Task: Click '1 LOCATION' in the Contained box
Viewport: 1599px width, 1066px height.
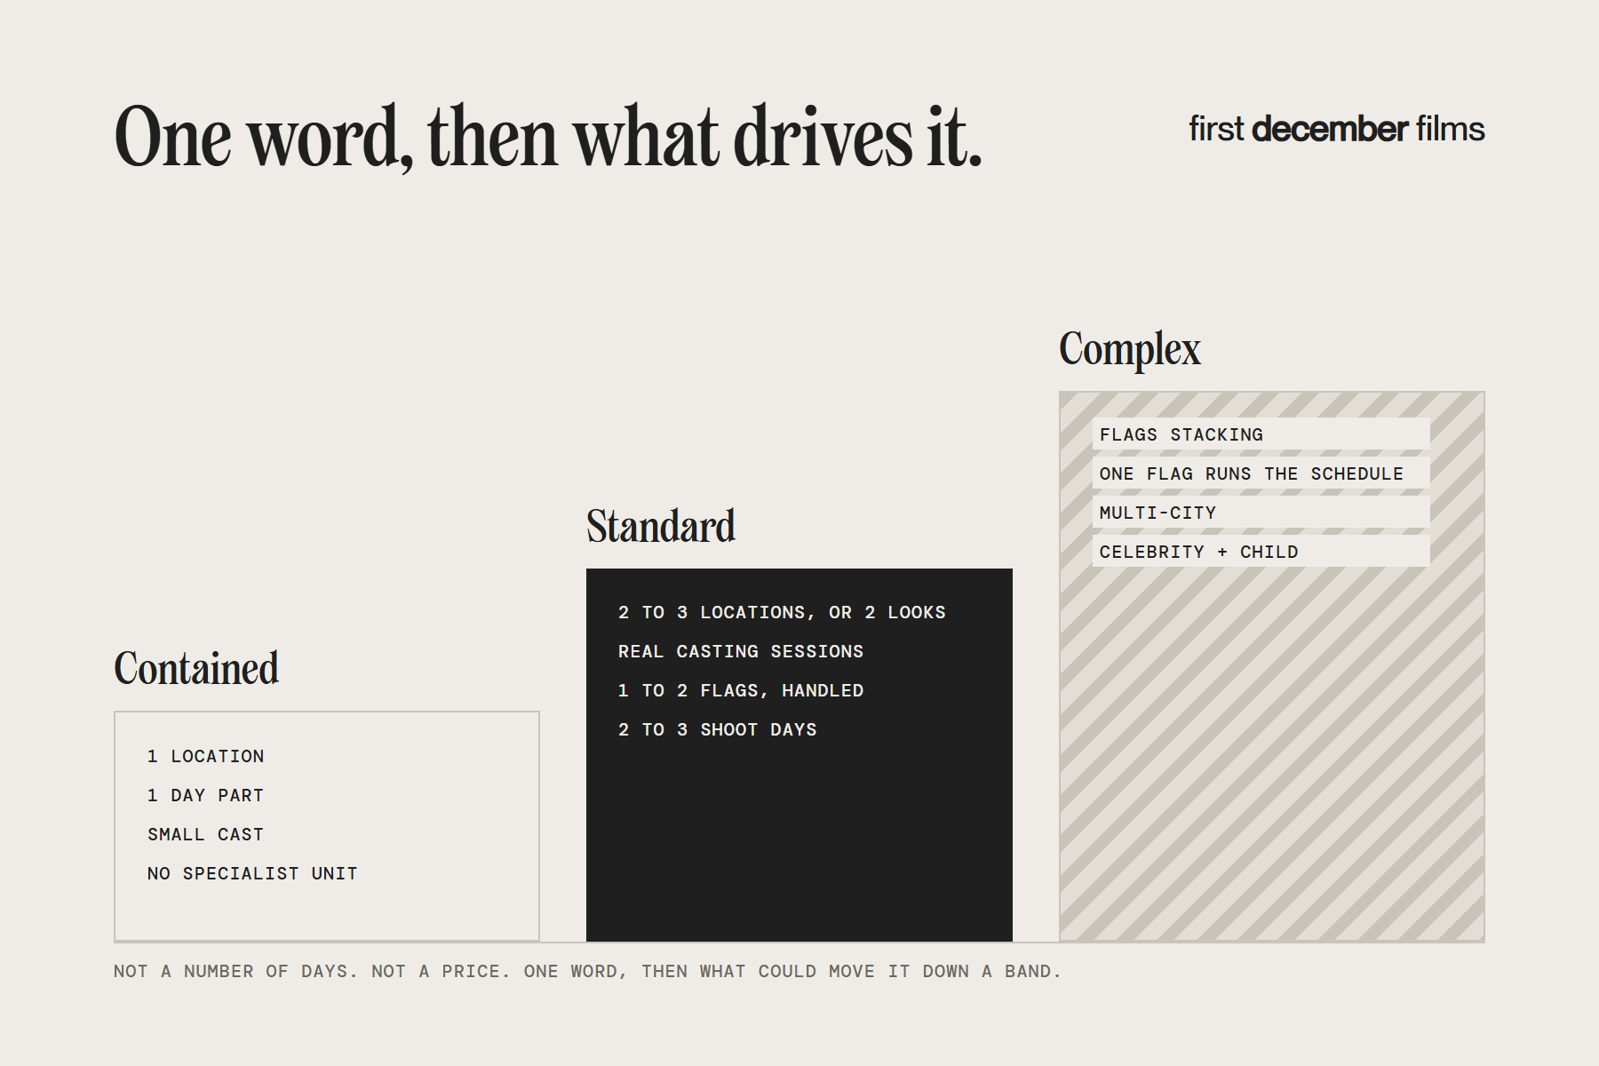Action: click(206, 756)
